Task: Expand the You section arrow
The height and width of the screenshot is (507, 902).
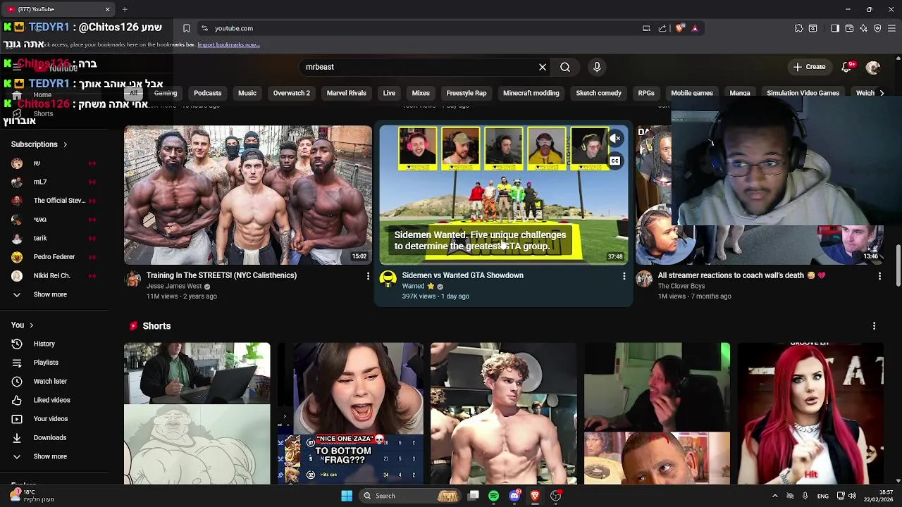Action: [31, 325]
